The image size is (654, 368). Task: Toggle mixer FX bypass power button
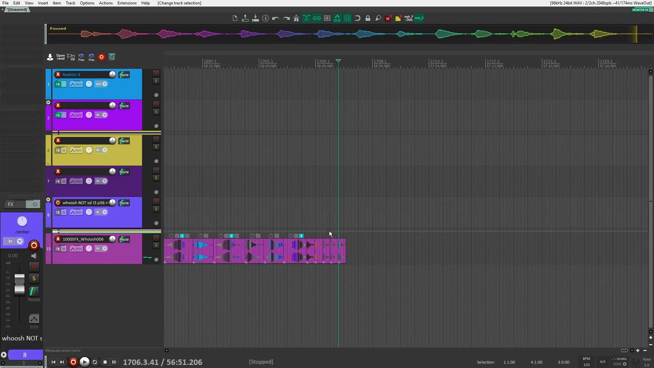(34, 204)
